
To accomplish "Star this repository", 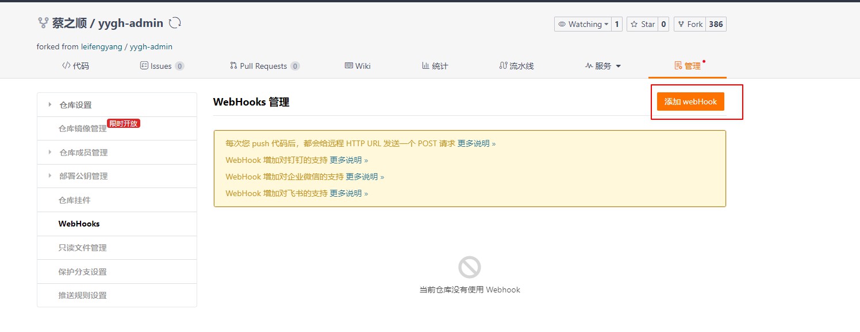I will 642,24.
